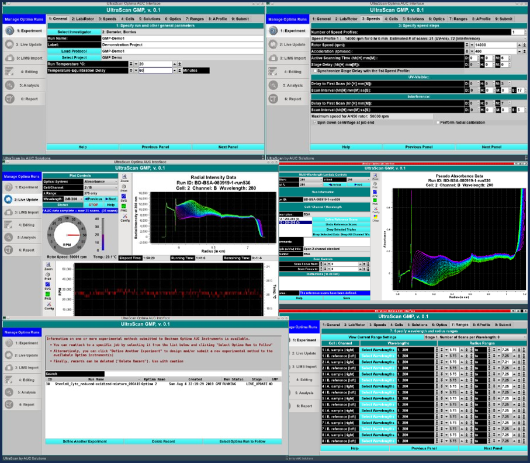This screenshot has width=530, height=463.
Task: Click Print icon beside Radial Intensity plot
Action: pyautogui.click(x=124, y=186)
